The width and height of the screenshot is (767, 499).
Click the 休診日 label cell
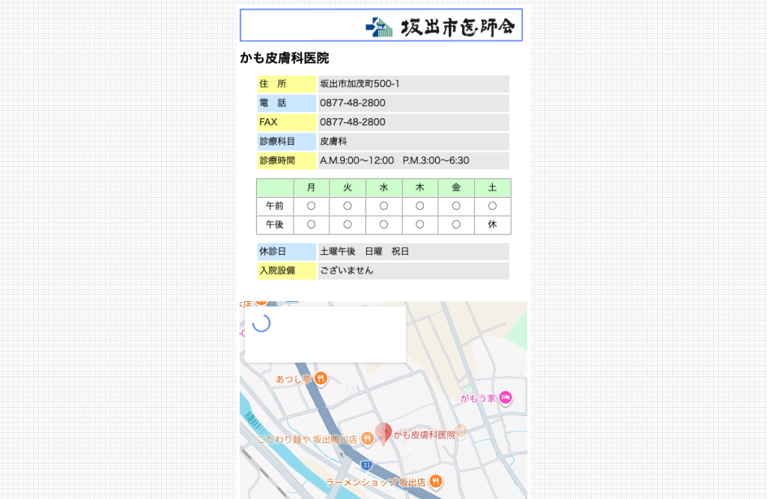pos(287,252)
